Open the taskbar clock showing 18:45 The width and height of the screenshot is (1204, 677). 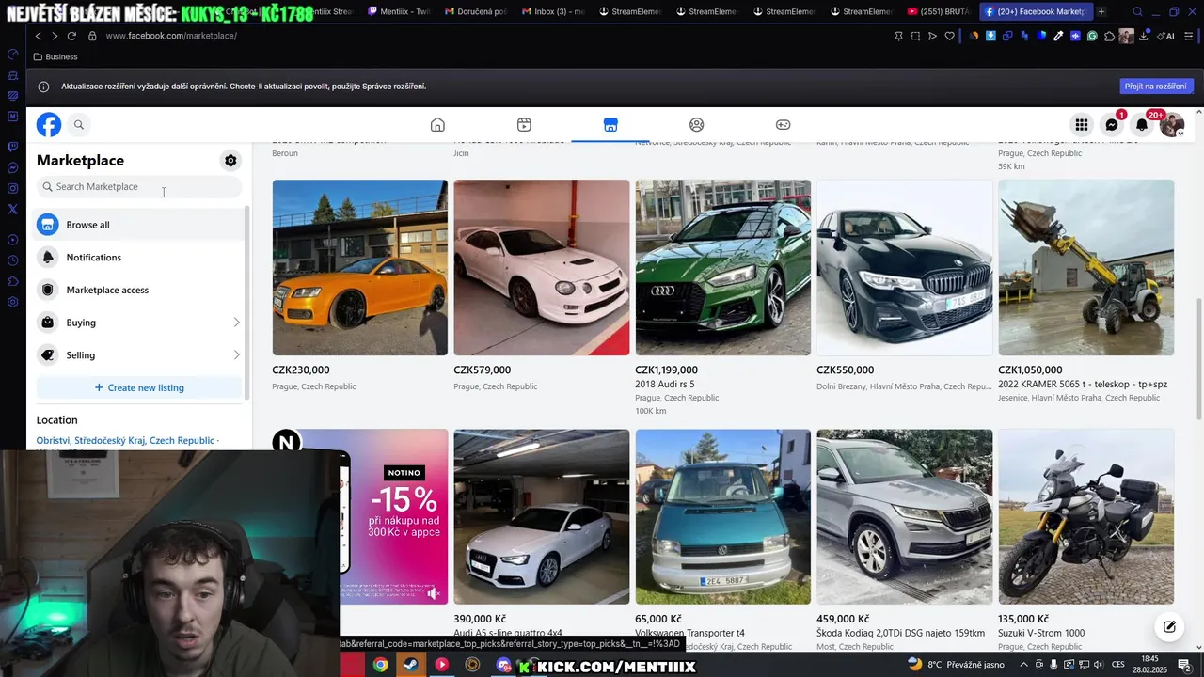[1149, 665]
